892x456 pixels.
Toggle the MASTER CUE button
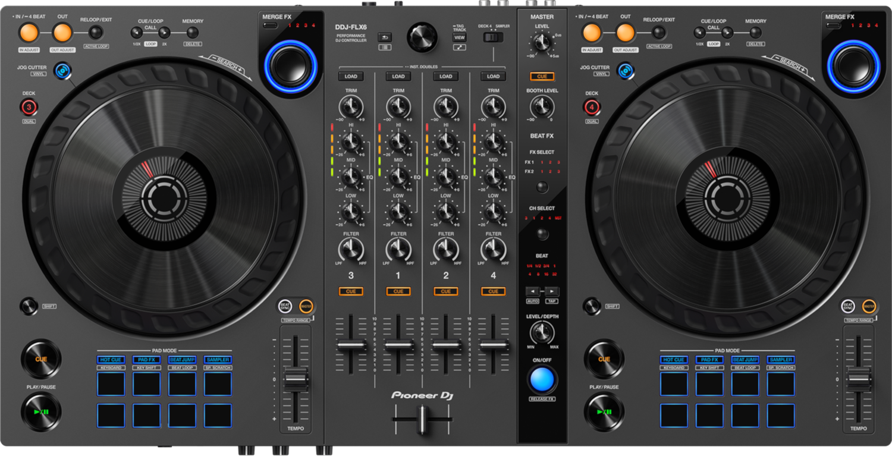pyautogui.click(x=542, y=77)
